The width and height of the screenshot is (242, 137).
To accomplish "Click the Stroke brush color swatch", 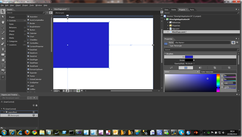I will 189,60.
